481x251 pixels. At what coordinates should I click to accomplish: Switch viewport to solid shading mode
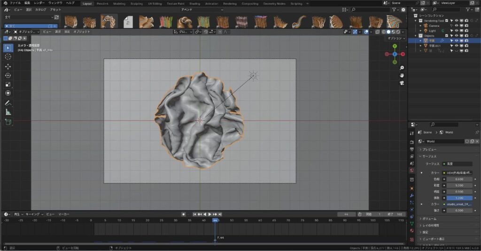tap(388, 31)
